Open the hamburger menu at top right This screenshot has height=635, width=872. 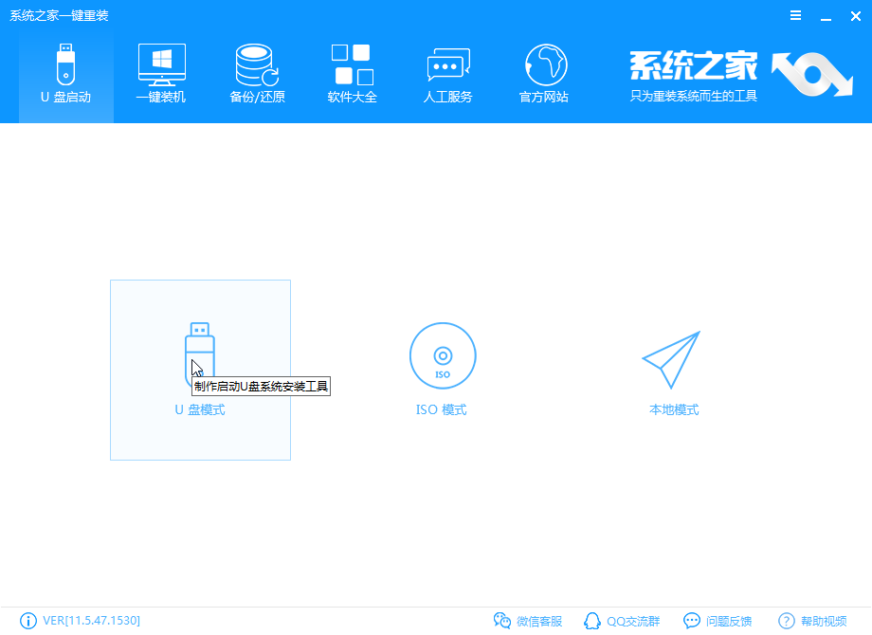point(795,15)
